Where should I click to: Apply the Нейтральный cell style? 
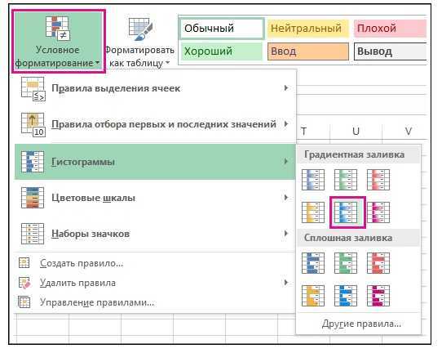[x=308, y=29]
